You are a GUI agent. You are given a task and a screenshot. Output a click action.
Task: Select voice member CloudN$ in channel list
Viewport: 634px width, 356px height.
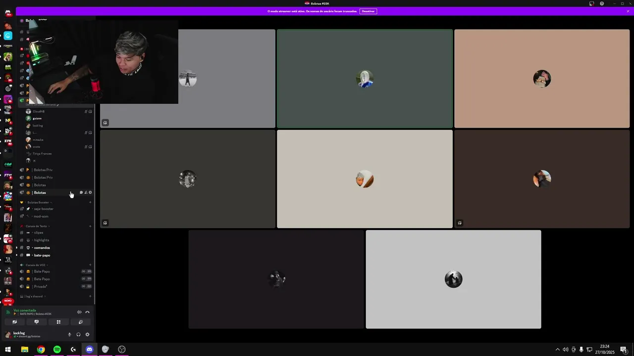coord(58,111)
